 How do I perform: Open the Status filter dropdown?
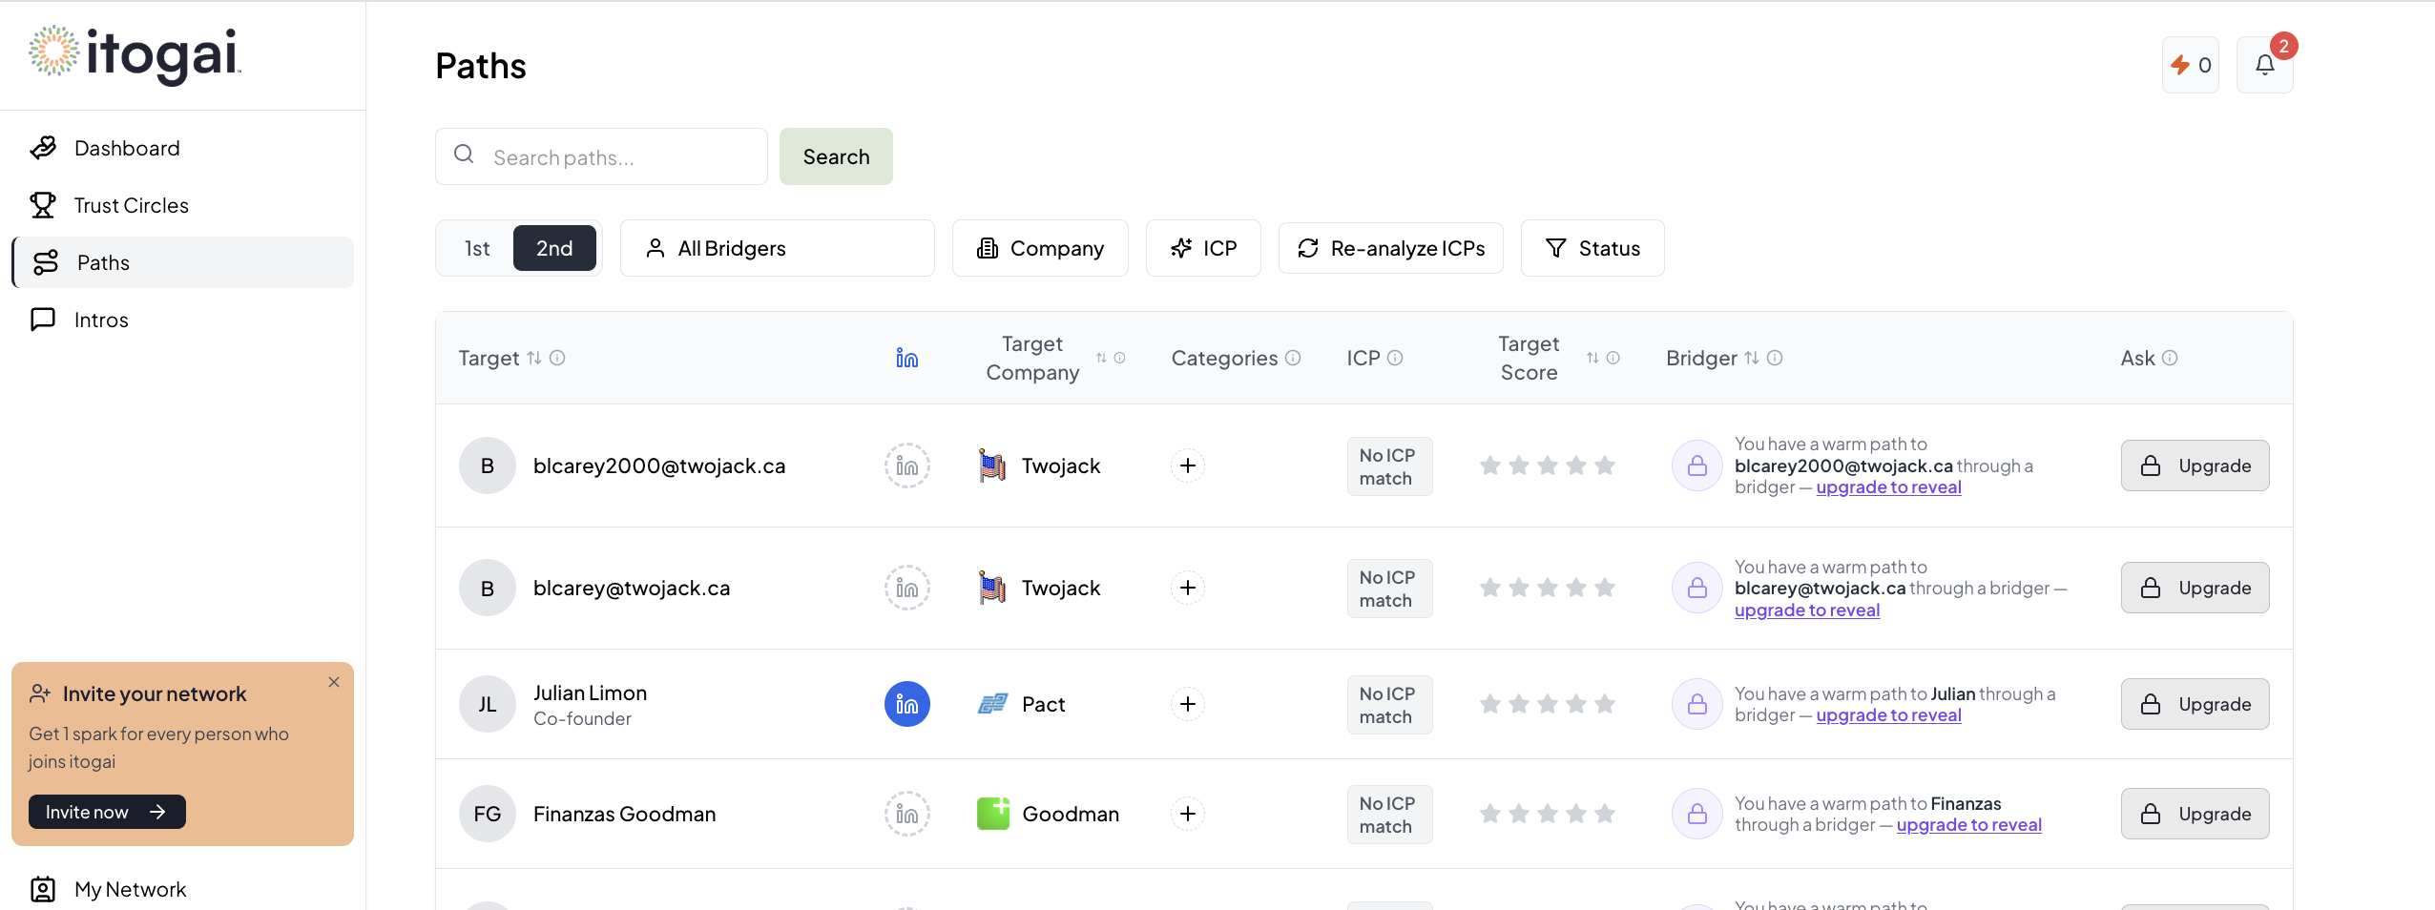(x=1592, y=248)
